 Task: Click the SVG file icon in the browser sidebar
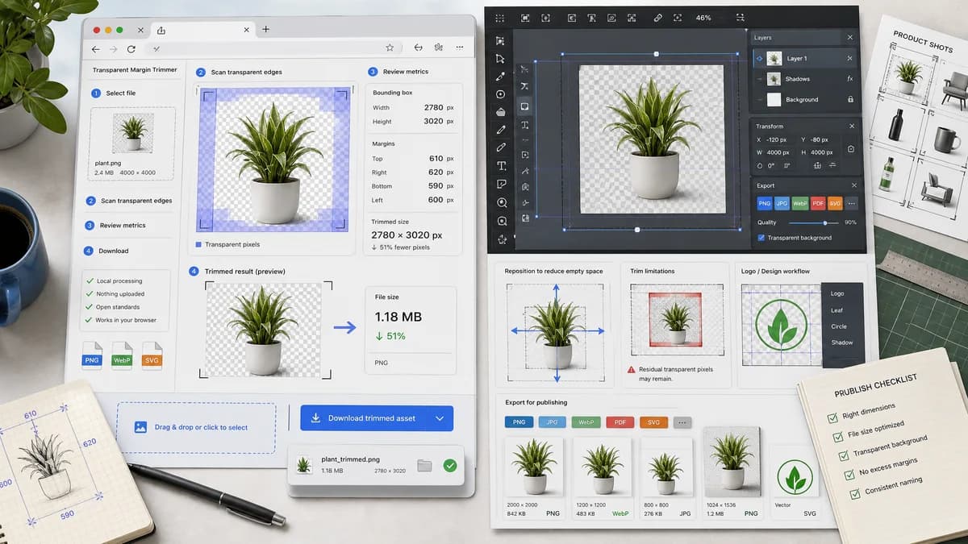[x=152, y=357]
